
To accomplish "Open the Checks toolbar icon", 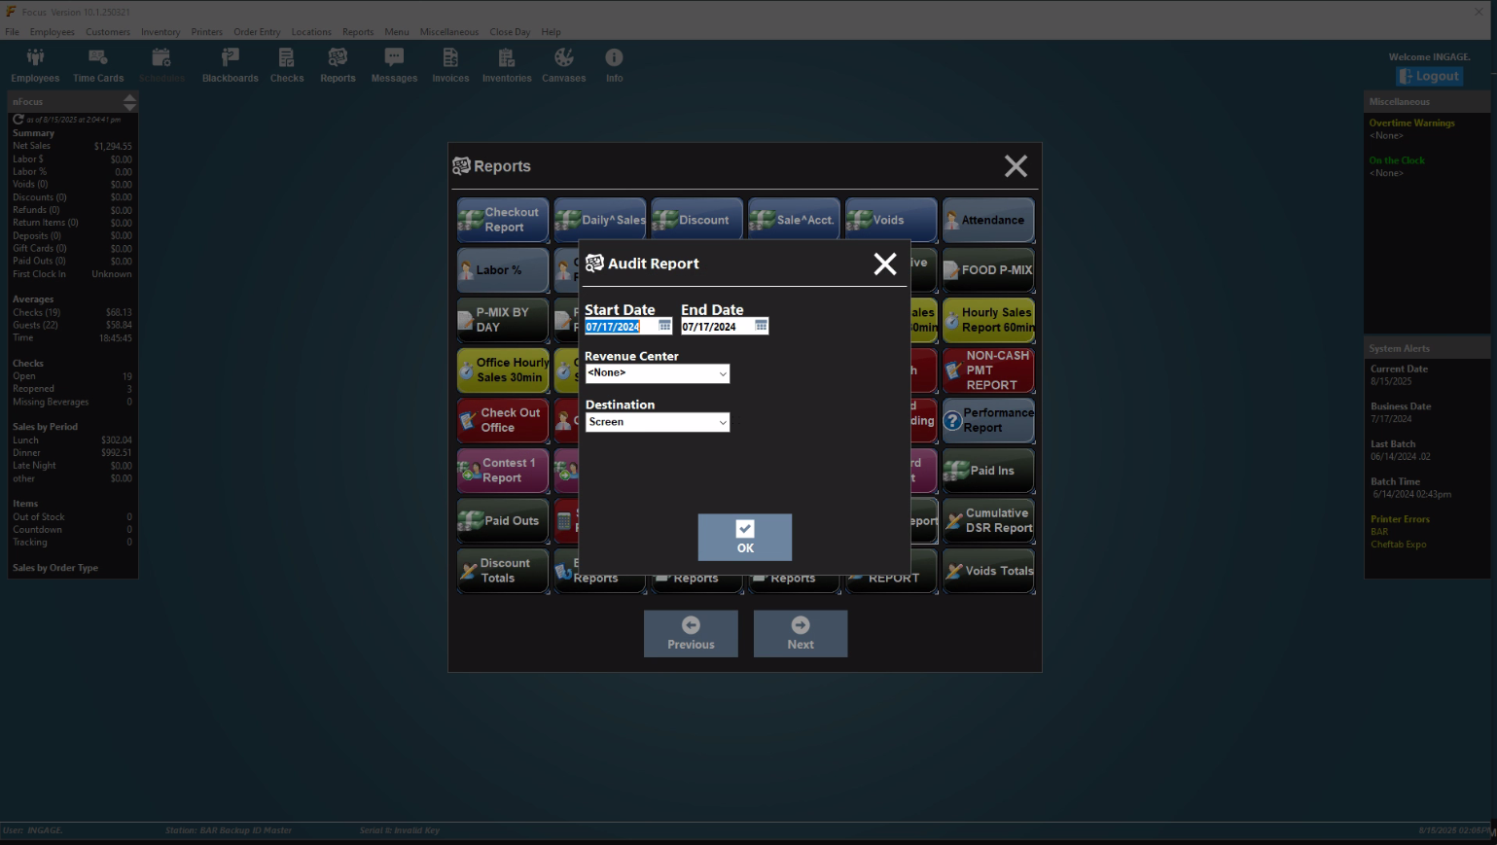I will [x=287, y=65].
